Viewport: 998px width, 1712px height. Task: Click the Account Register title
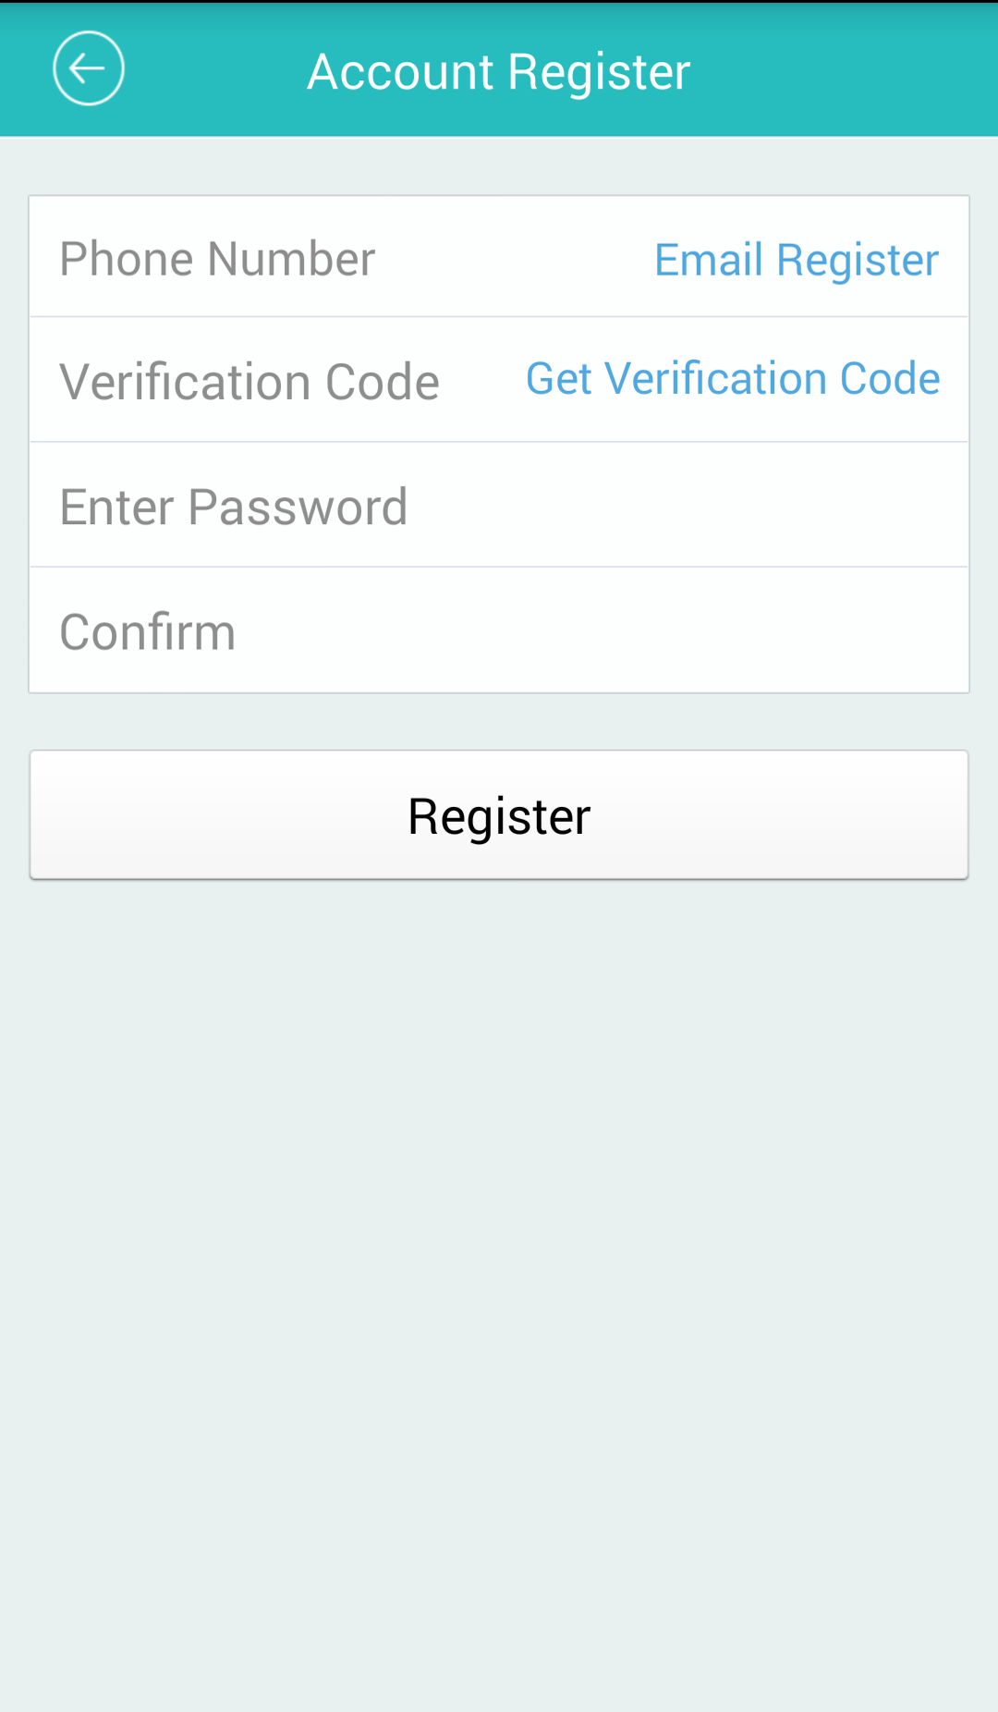[x=499, y=71]
